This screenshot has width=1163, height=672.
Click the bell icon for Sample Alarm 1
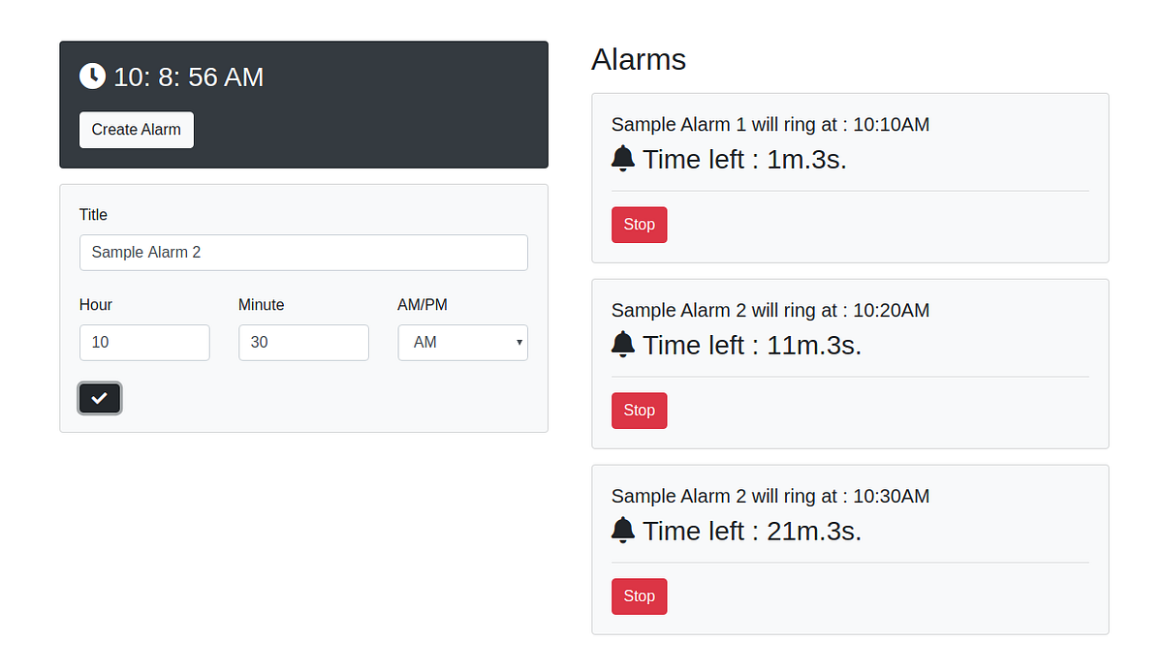click(623, 158)
